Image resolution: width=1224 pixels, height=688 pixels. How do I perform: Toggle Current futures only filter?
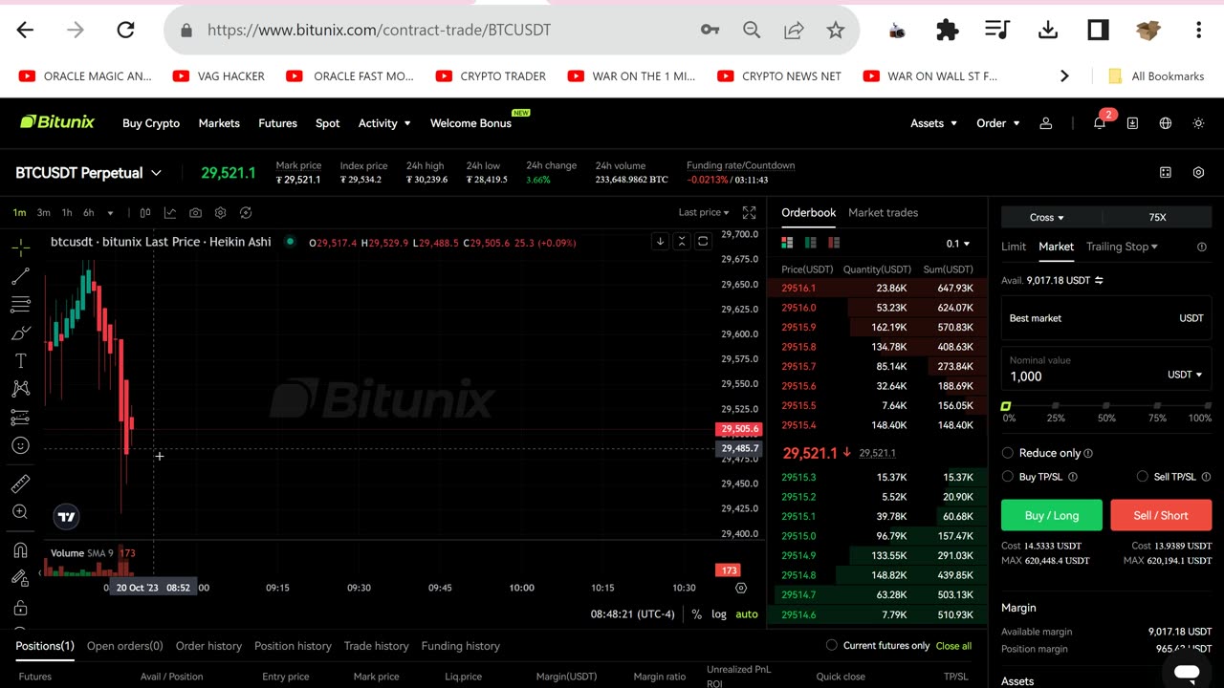[x=831, y=646]
